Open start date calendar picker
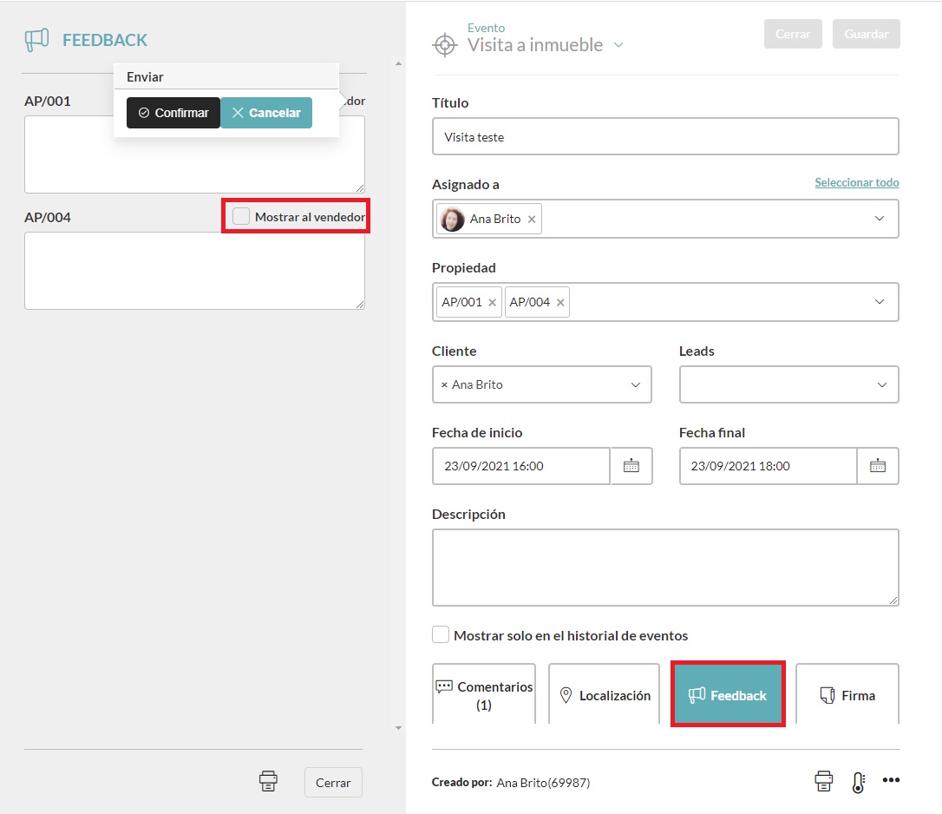The width and height of the screenshot is (942, 814). (x=631, y=466)
